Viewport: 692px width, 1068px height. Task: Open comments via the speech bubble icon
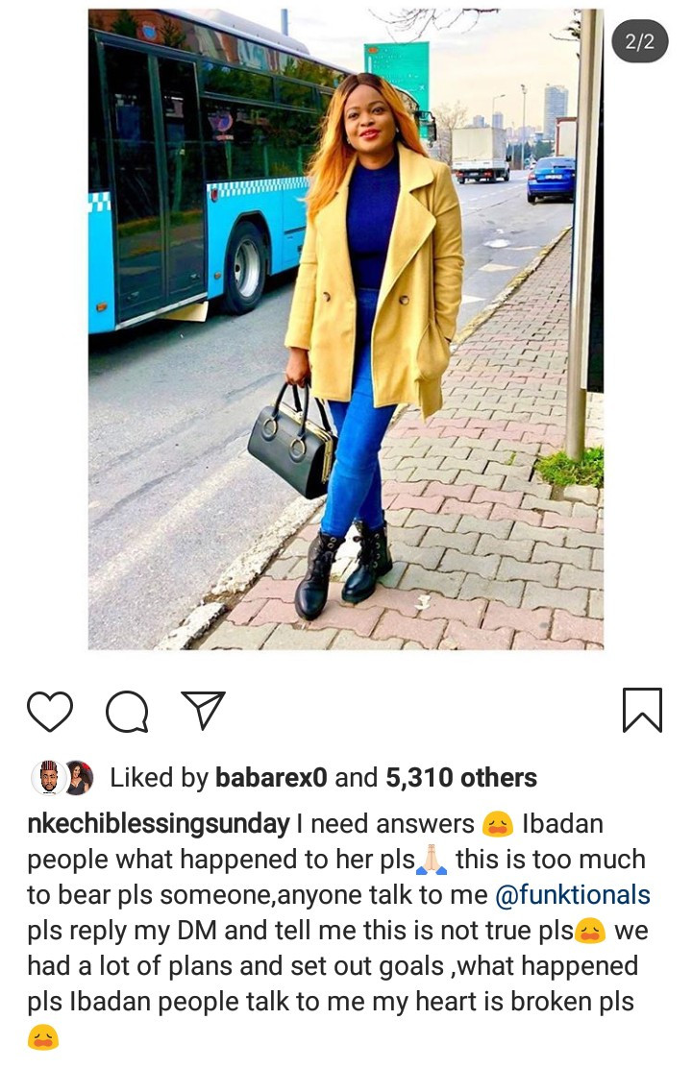[127, 711]
